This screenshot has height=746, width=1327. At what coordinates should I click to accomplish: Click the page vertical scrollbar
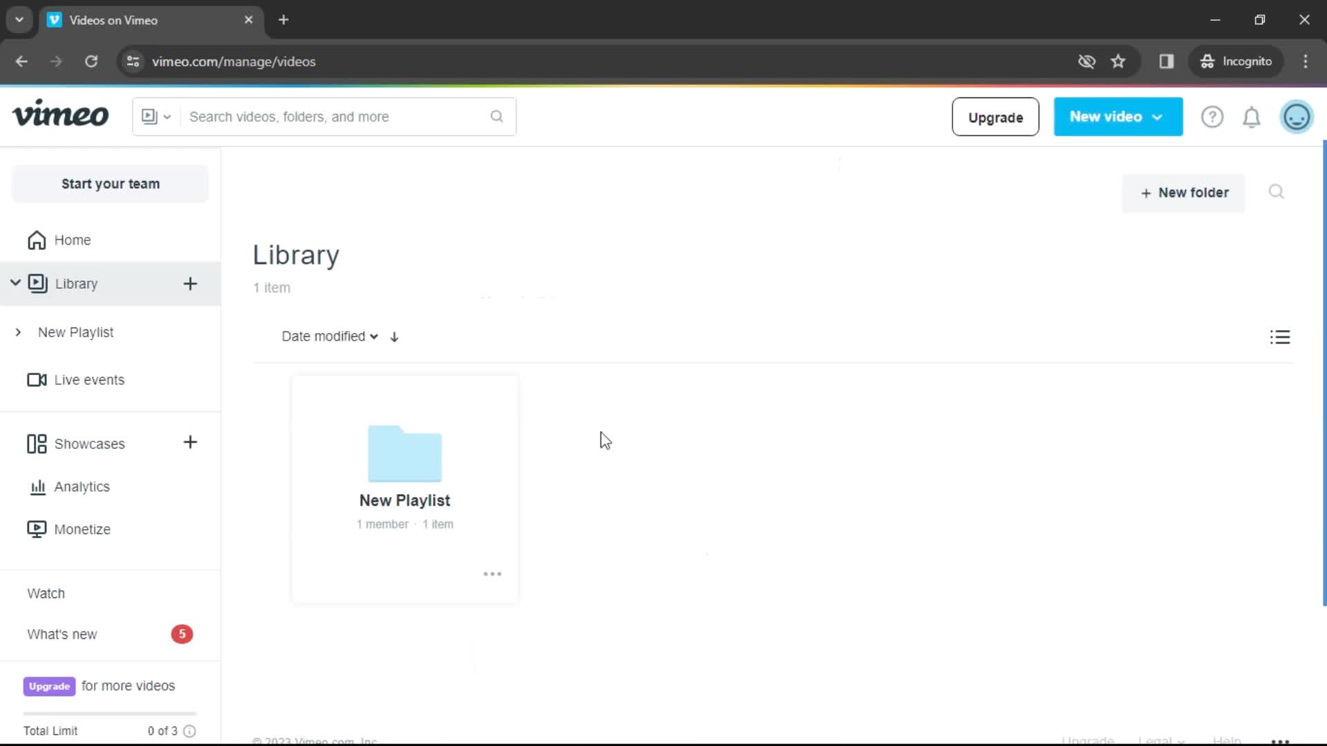click(1324, 373)
